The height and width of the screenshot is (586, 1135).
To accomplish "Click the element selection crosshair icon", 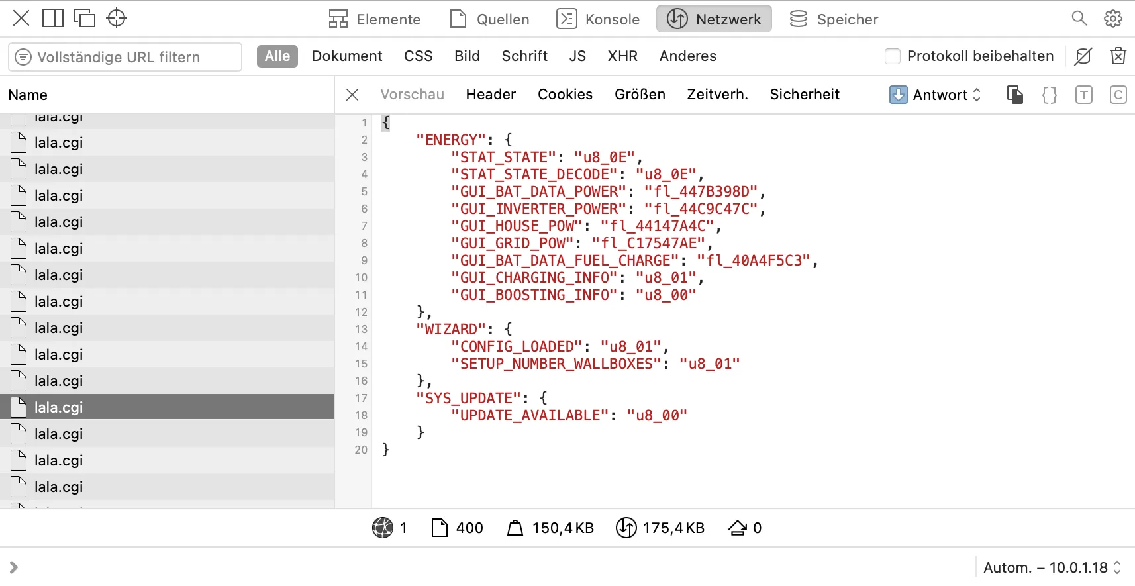I will click(117, 18).
